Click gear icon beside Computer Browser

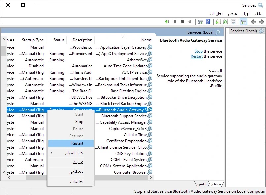click(150, 172)
